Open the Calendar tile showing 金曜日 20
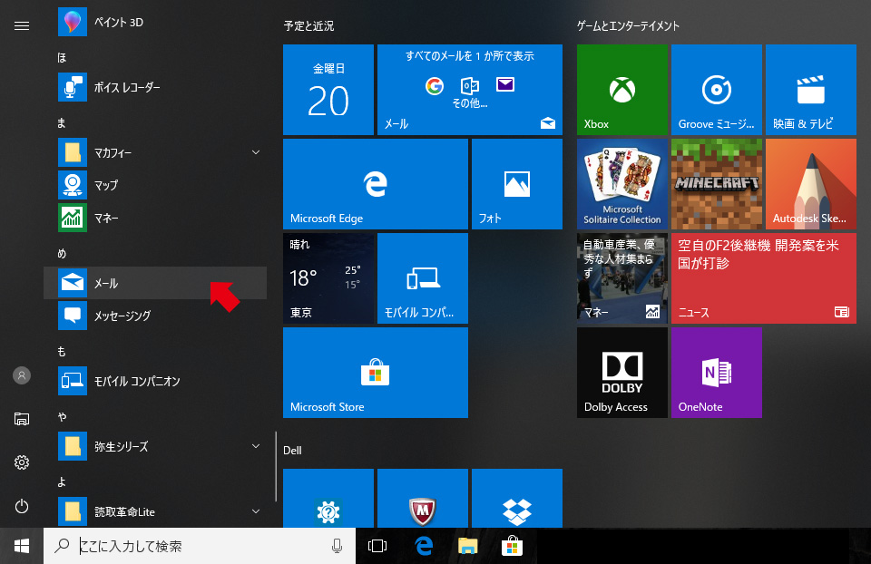This screenshot has height=564, width=871. [328, 90]
